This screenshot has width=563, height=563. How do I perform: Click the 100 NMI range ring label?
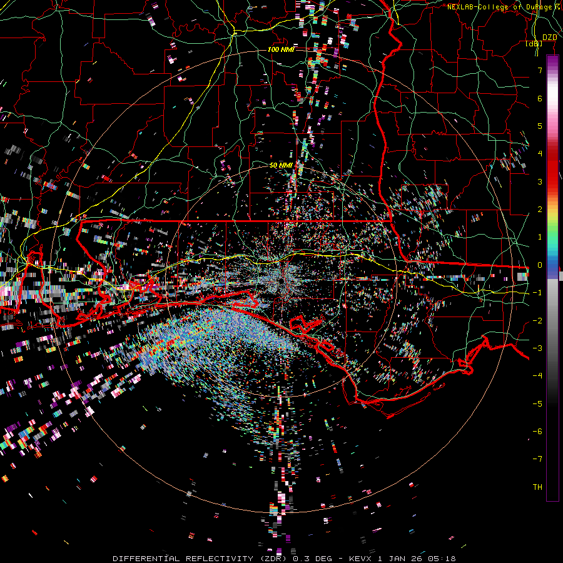coord(281,49)
